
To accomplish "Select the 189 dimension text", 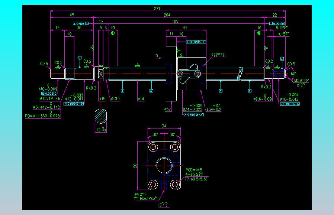I will point(175,21).
